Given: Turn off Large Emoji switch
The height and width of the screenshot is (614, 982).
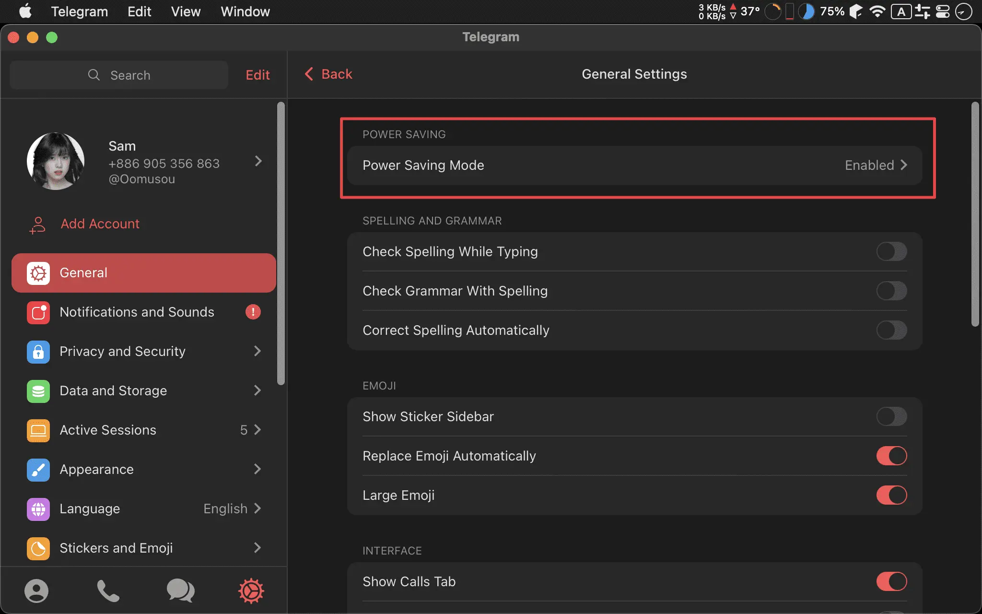Looking at the screenshot, I should 891,495.
